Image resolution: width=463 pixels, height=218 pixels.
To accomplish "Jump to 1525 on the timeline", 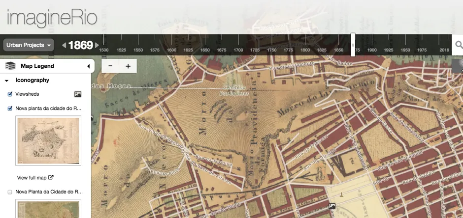I will coord(121,50).
